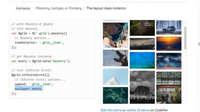
Task: Click the comment '// init Masonry'
Action: point(24,29)
